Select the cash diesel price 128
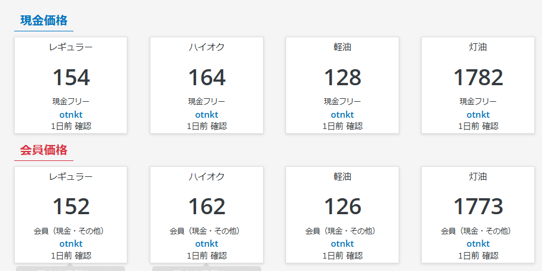The height and width of the screenshot is (271, 542). (342, 78)
